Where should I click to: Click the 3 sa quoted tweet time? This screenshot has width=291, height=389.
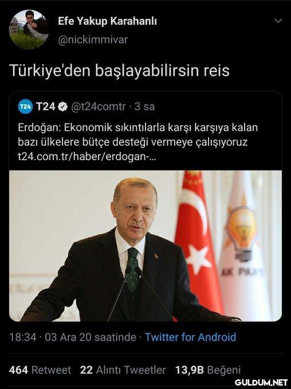click(144, 106)
